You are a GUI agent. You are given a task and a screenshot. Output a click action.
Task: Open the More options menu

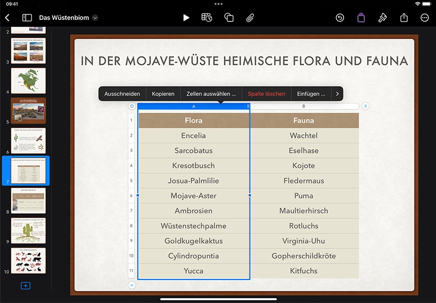click(425, 18)
